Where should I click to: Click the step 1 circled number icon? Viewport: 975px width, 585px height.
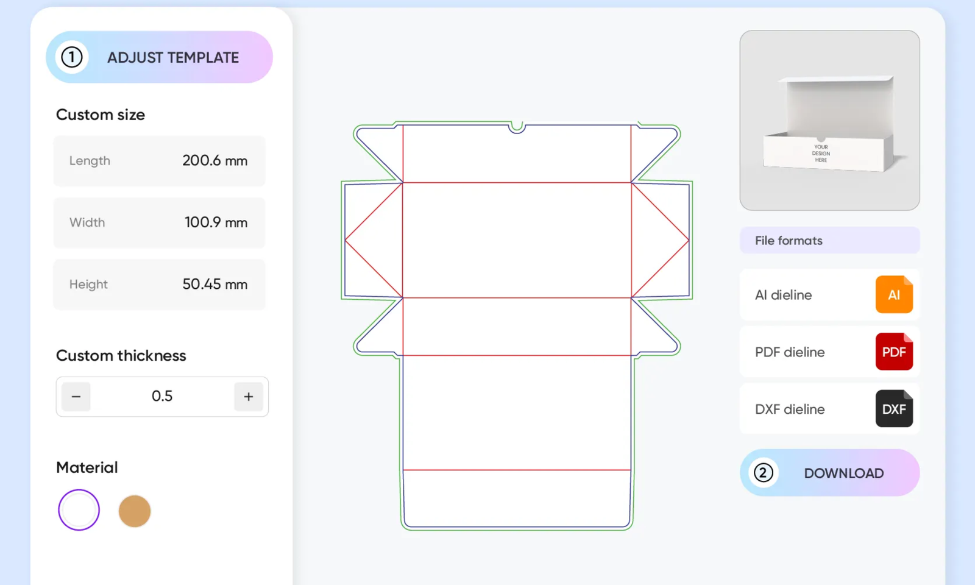click(71, 57)
